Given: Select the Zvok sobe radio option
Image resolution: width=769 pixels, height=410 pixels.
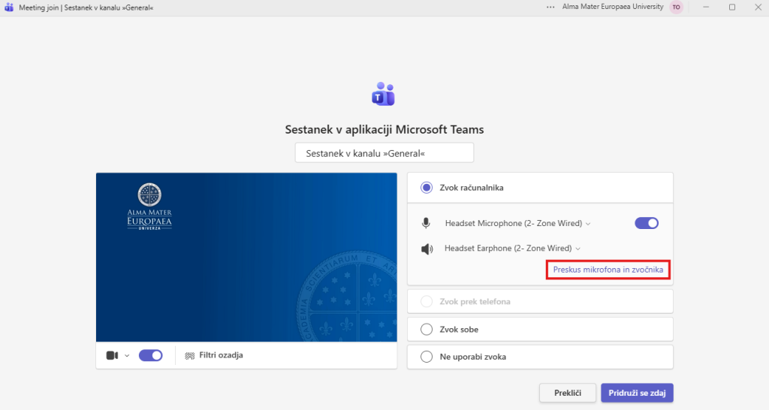Looking at the screenshot, I should pos(427,330).
